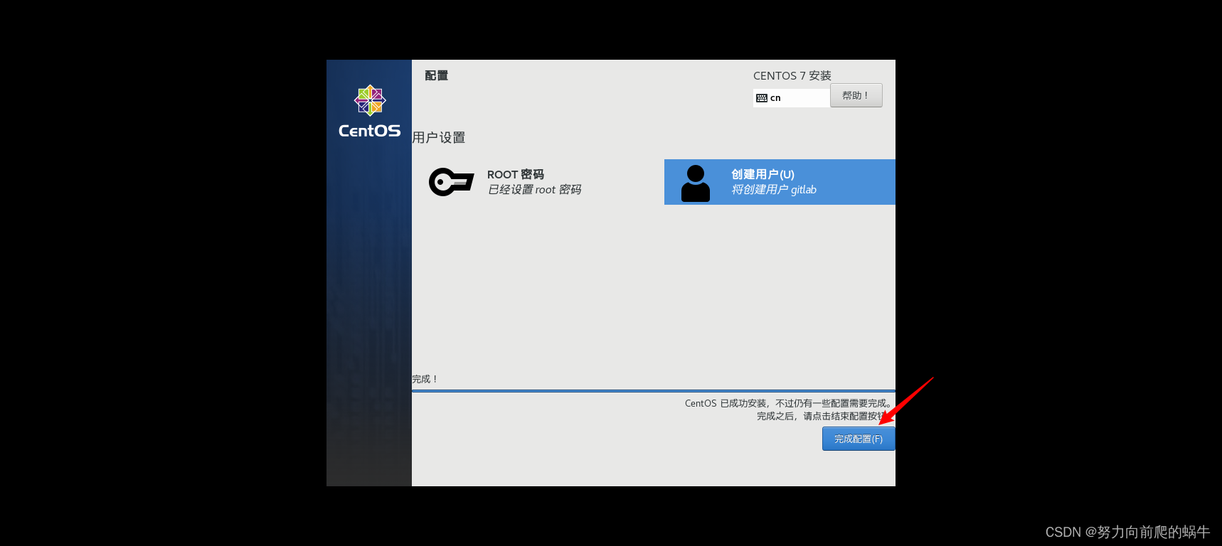
Task: Click the 完成! status text
Action: click(x=425, y=379)
